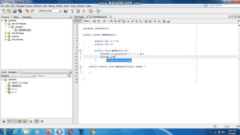Toggle Rectangular Selection editor icon

[x=127, y=21]
